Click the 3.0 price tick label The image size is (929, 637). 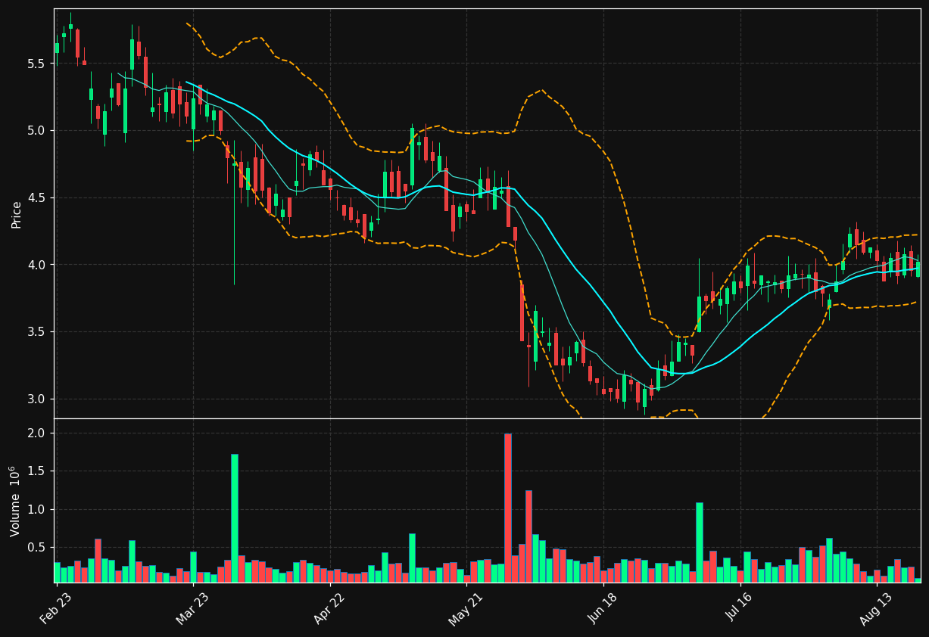click(x=37, y=399)
